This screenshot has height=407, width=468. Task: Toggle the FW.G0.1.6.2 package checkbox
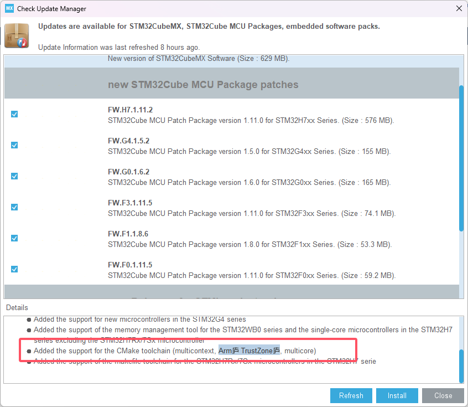pyautogui.click(x=14, y=176)
